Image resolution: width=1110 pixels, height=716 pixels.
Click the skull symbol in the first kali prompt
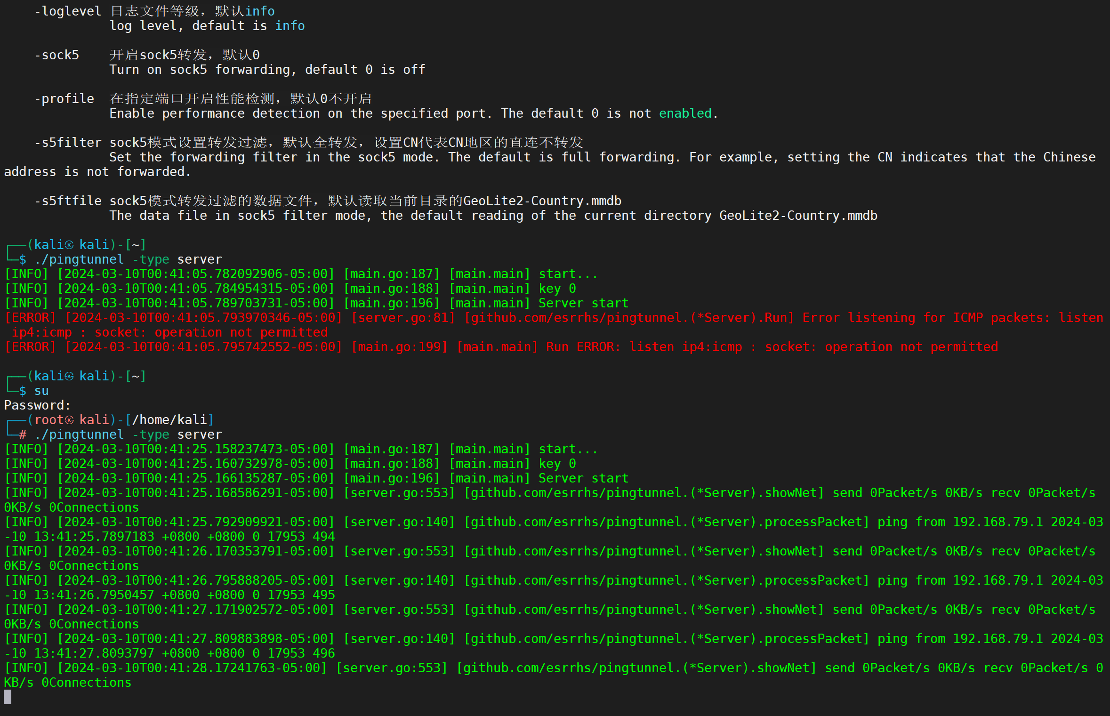[69, 245]
